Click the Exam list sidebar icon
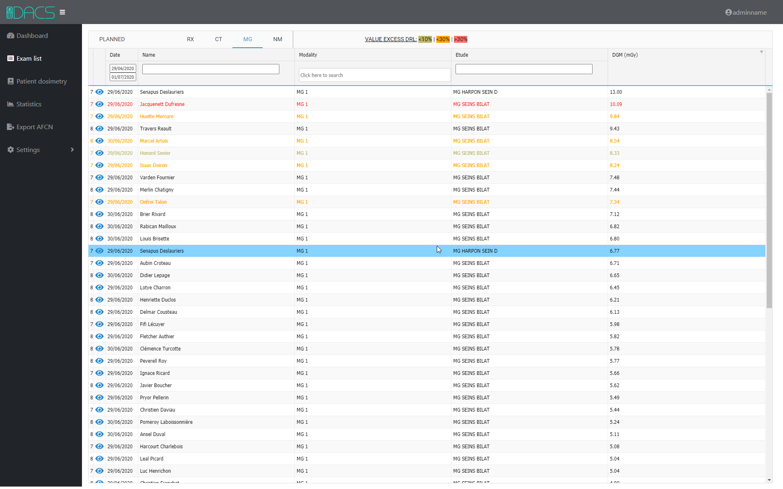 [x=11, y=59]
